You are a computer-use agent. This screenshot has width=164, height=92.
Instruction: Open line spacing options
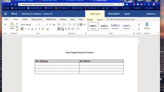pyautogui.click(x=73, y=29)
